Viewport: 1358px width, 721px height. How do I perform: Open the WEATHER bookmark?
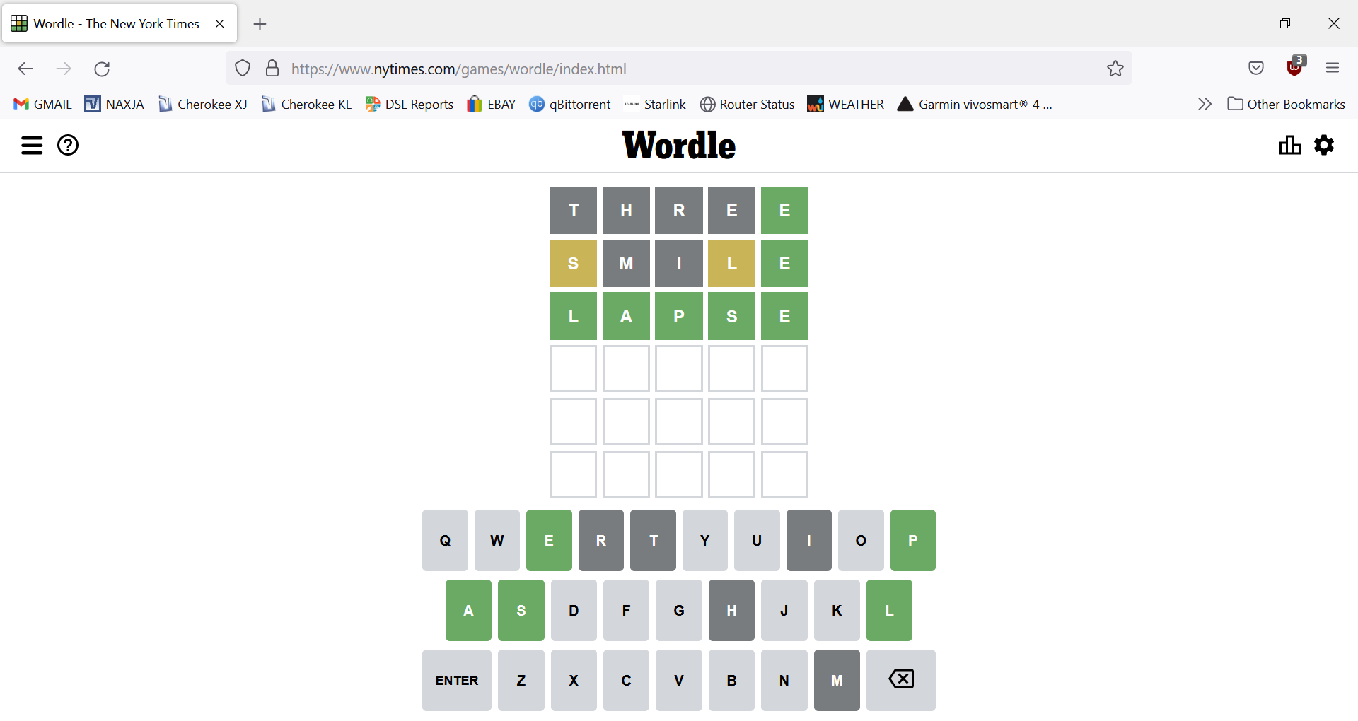click(x=846, y=105)
